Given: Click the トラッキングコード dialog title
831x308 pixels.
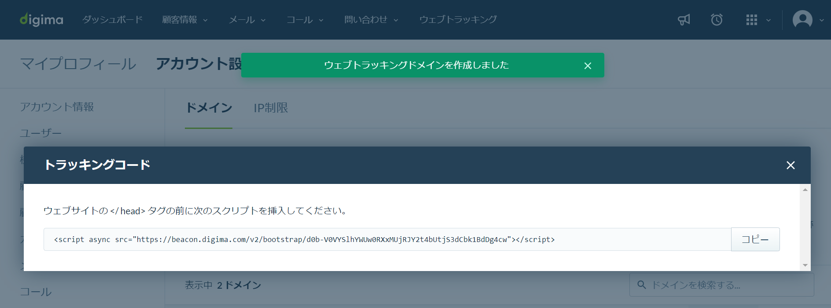Looking at the screenshot, I should 97,165.
